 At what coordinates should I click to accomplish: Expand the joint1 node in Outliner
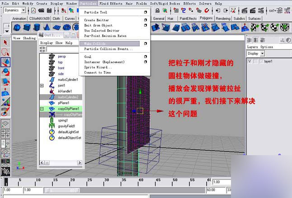(x=42, y=86)
